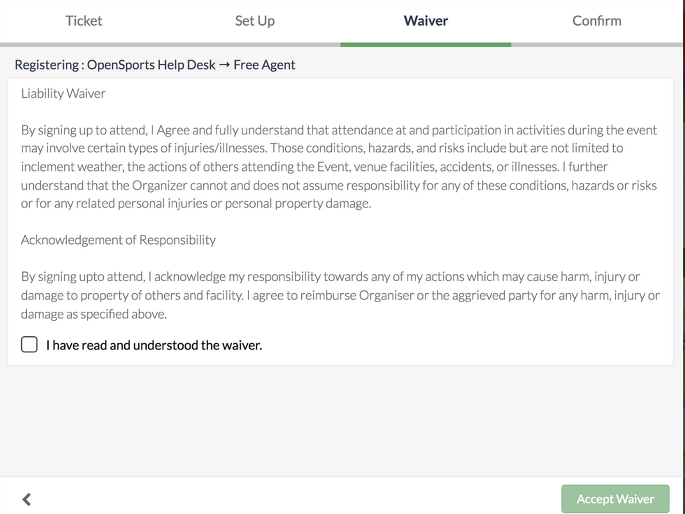Image resolution: width=685 pixels, height=514 pixels.
Task: Go back using the left chevron arrow
Action: point(26,499)
